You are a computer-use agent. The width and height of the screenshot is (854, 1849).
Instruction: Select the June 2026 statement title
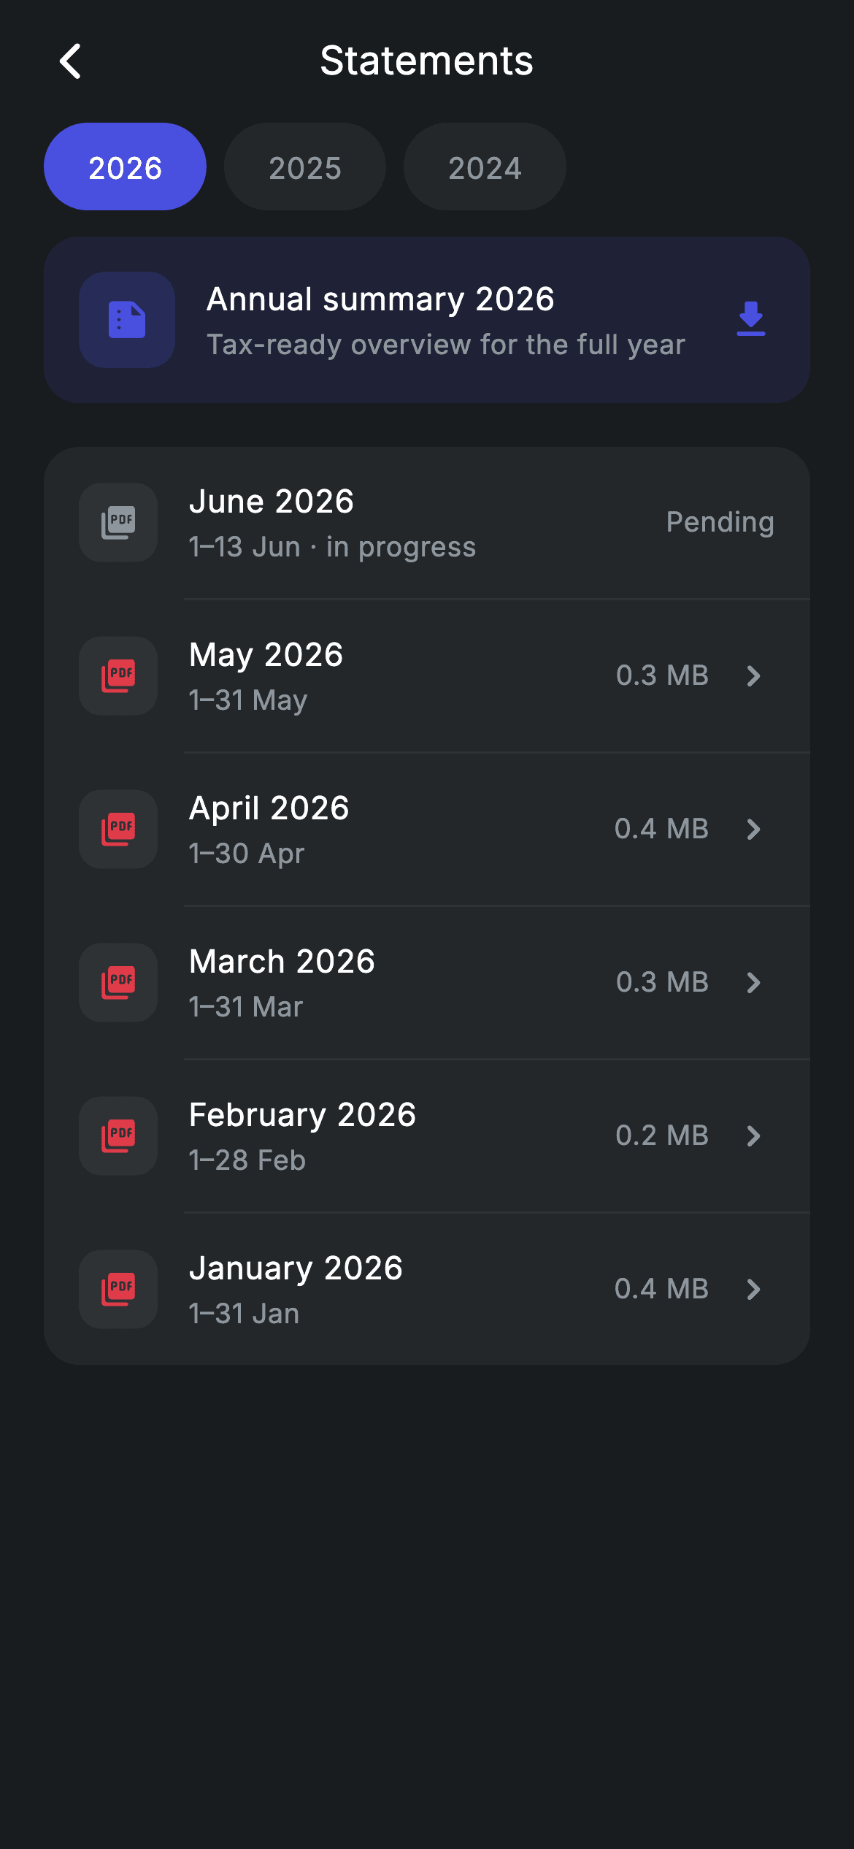pos(271,502)
